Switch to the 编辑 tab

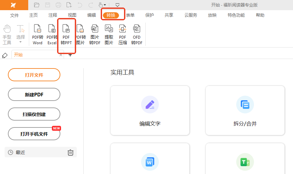[x=92, y=15]
